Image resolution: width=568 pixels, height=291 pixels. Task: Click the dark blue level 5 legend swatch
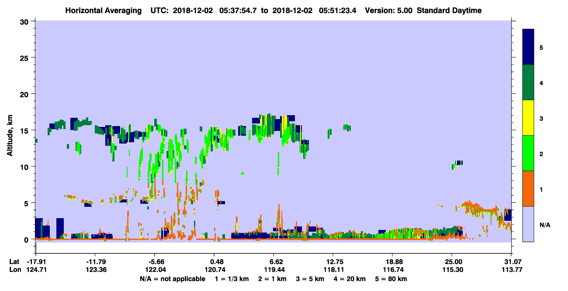click(528, 47)
